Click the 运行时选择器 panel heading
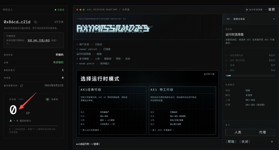Viewport: 279px width, 150px height. click(x=235, y=34)
